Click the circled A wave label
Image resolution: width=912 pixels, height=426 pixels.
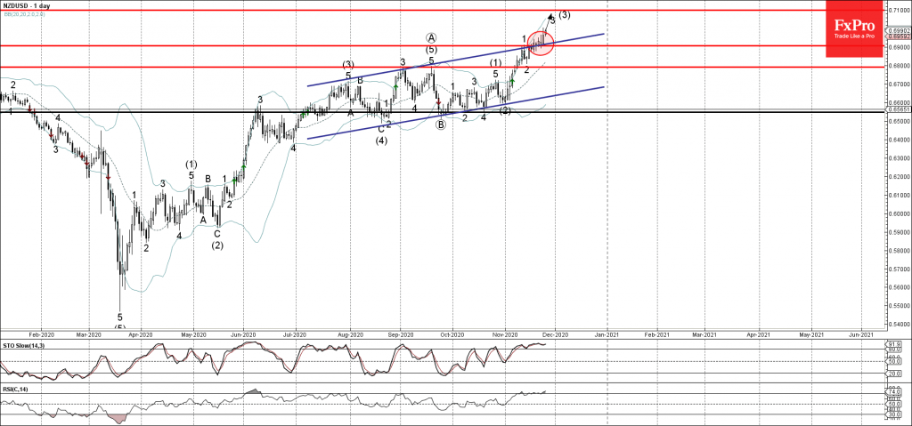[431, 37]
